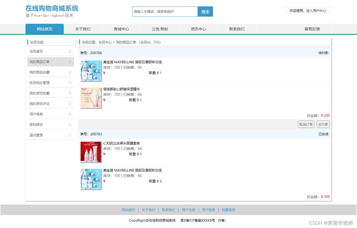Click footer link 网站首页
357x228 pixels.
128,210
